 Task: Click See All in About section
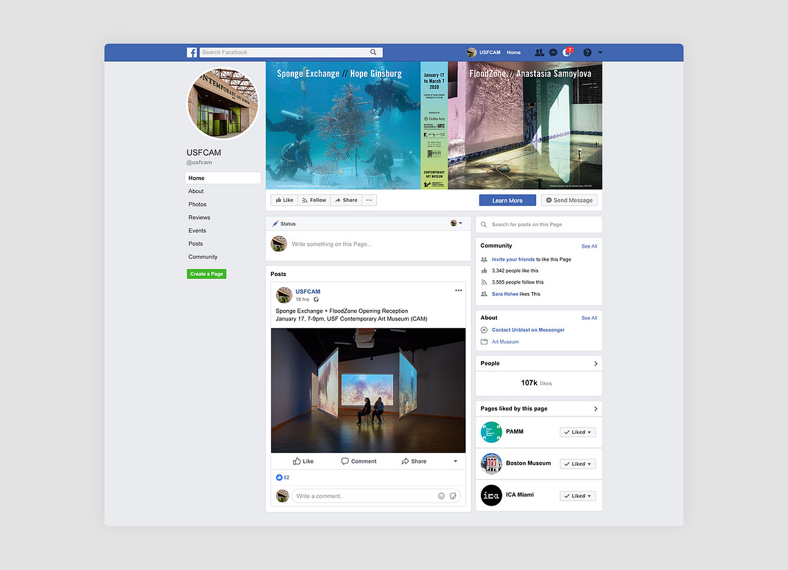click(x=589, y=318)
